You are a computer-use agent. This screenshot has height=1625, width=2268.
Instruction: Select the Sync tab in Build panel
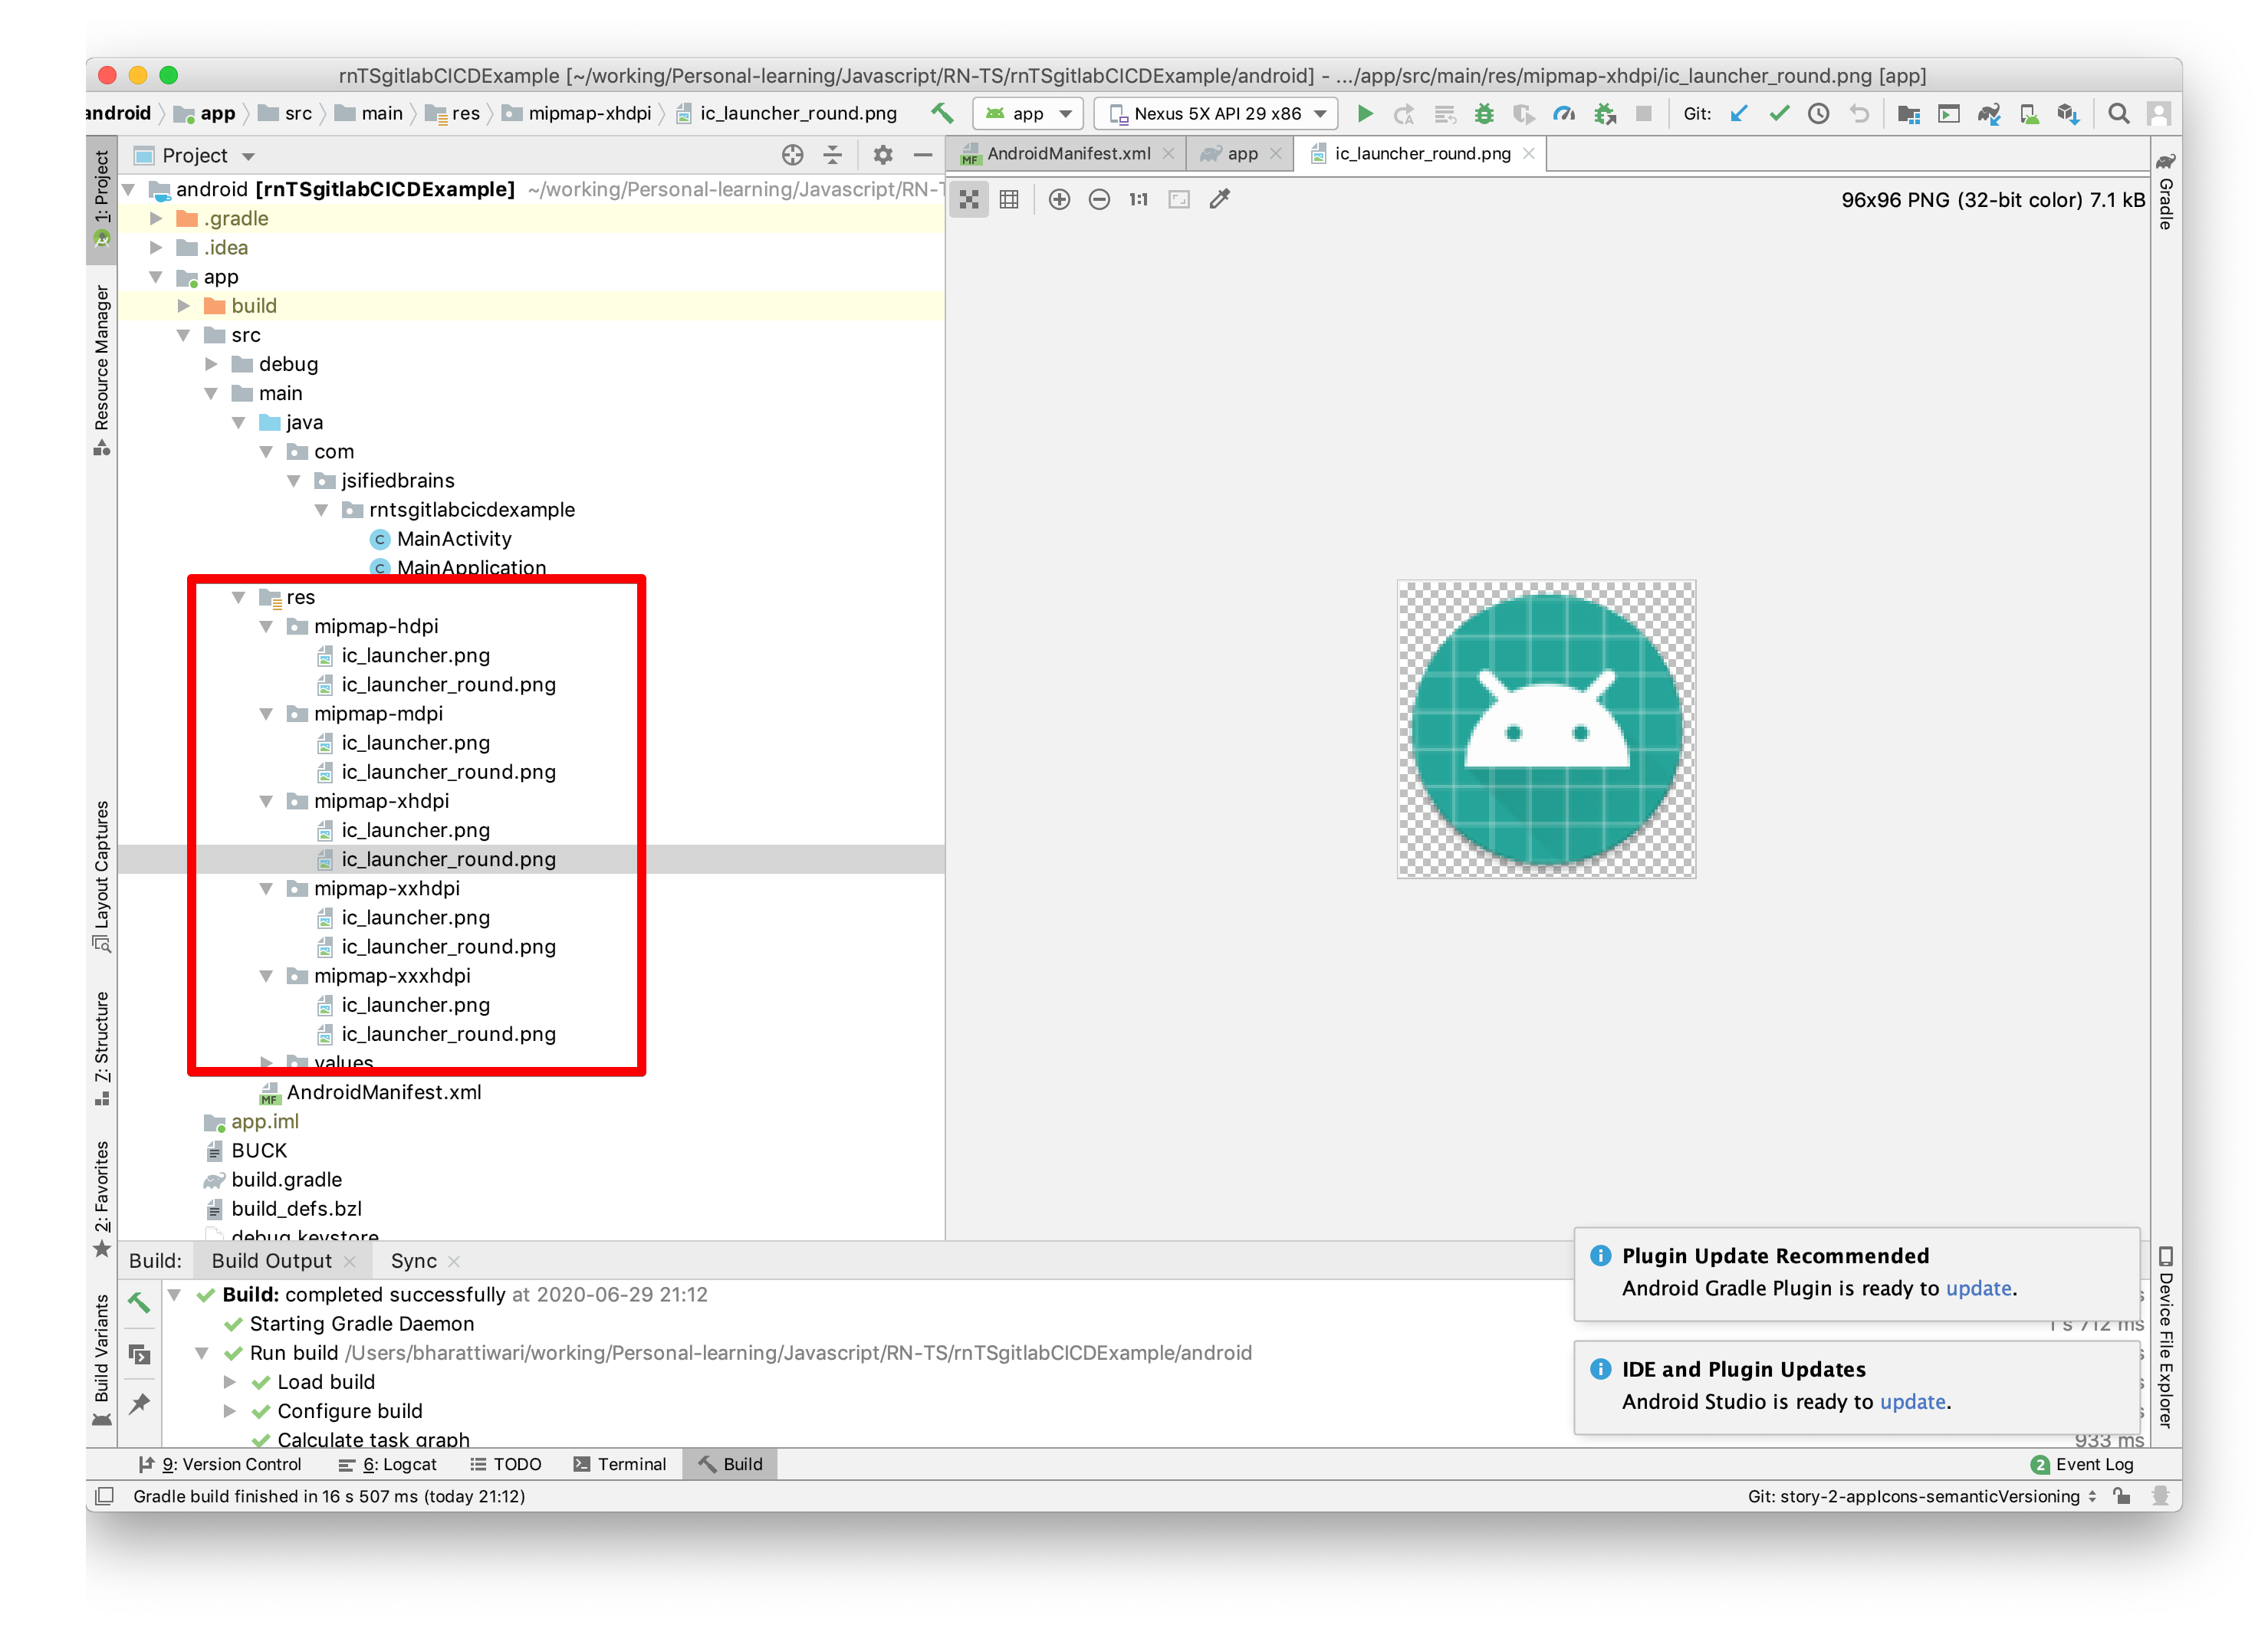[x=413, y=1260]
